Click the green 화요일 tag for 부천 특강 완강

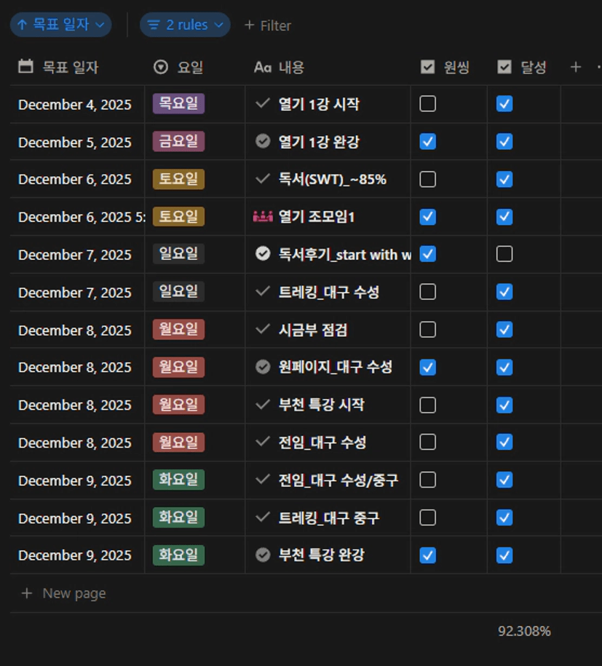(178, 555)
